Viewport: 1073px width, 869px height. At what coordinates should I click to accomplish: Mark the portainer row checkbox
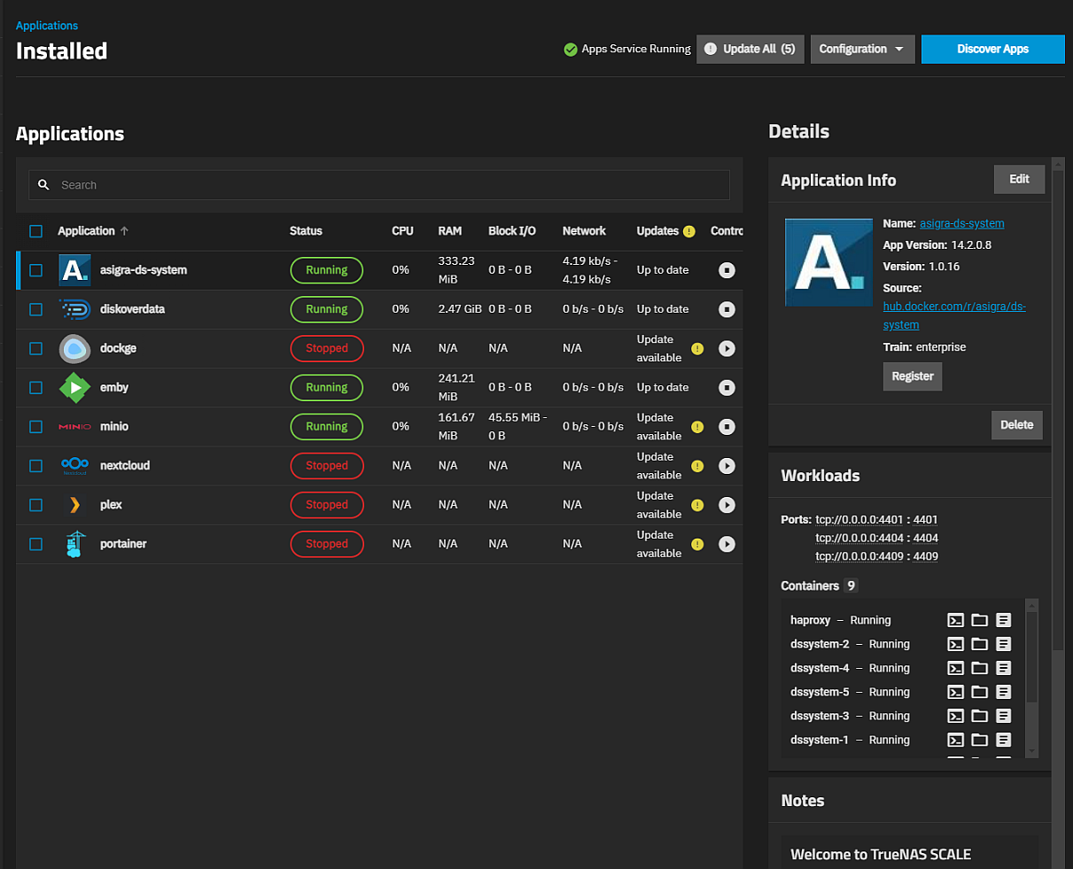(x=35, y=544)
